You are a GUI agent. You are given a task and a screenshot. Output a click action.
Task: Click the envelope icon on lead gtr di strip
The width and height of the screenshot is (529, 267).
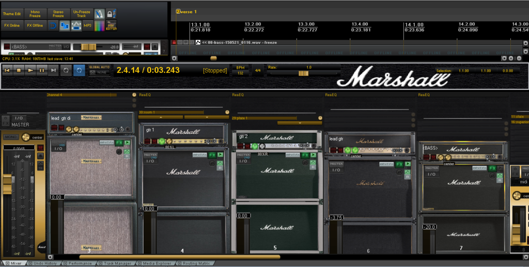pyautogui.click(x=127, y=151)
